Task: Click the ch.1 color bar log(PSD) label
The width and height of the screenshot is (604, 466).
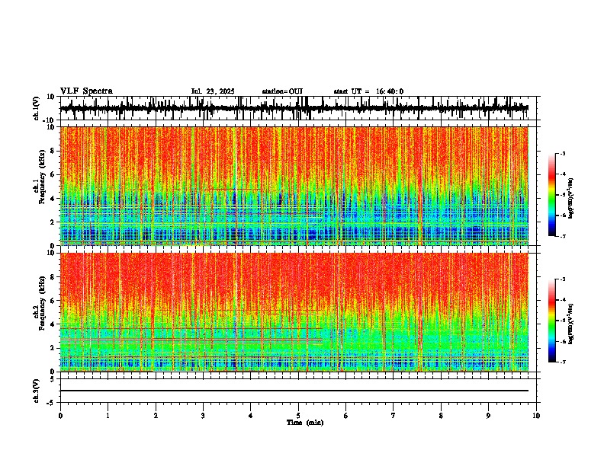Action: click(x=571, y=198)
